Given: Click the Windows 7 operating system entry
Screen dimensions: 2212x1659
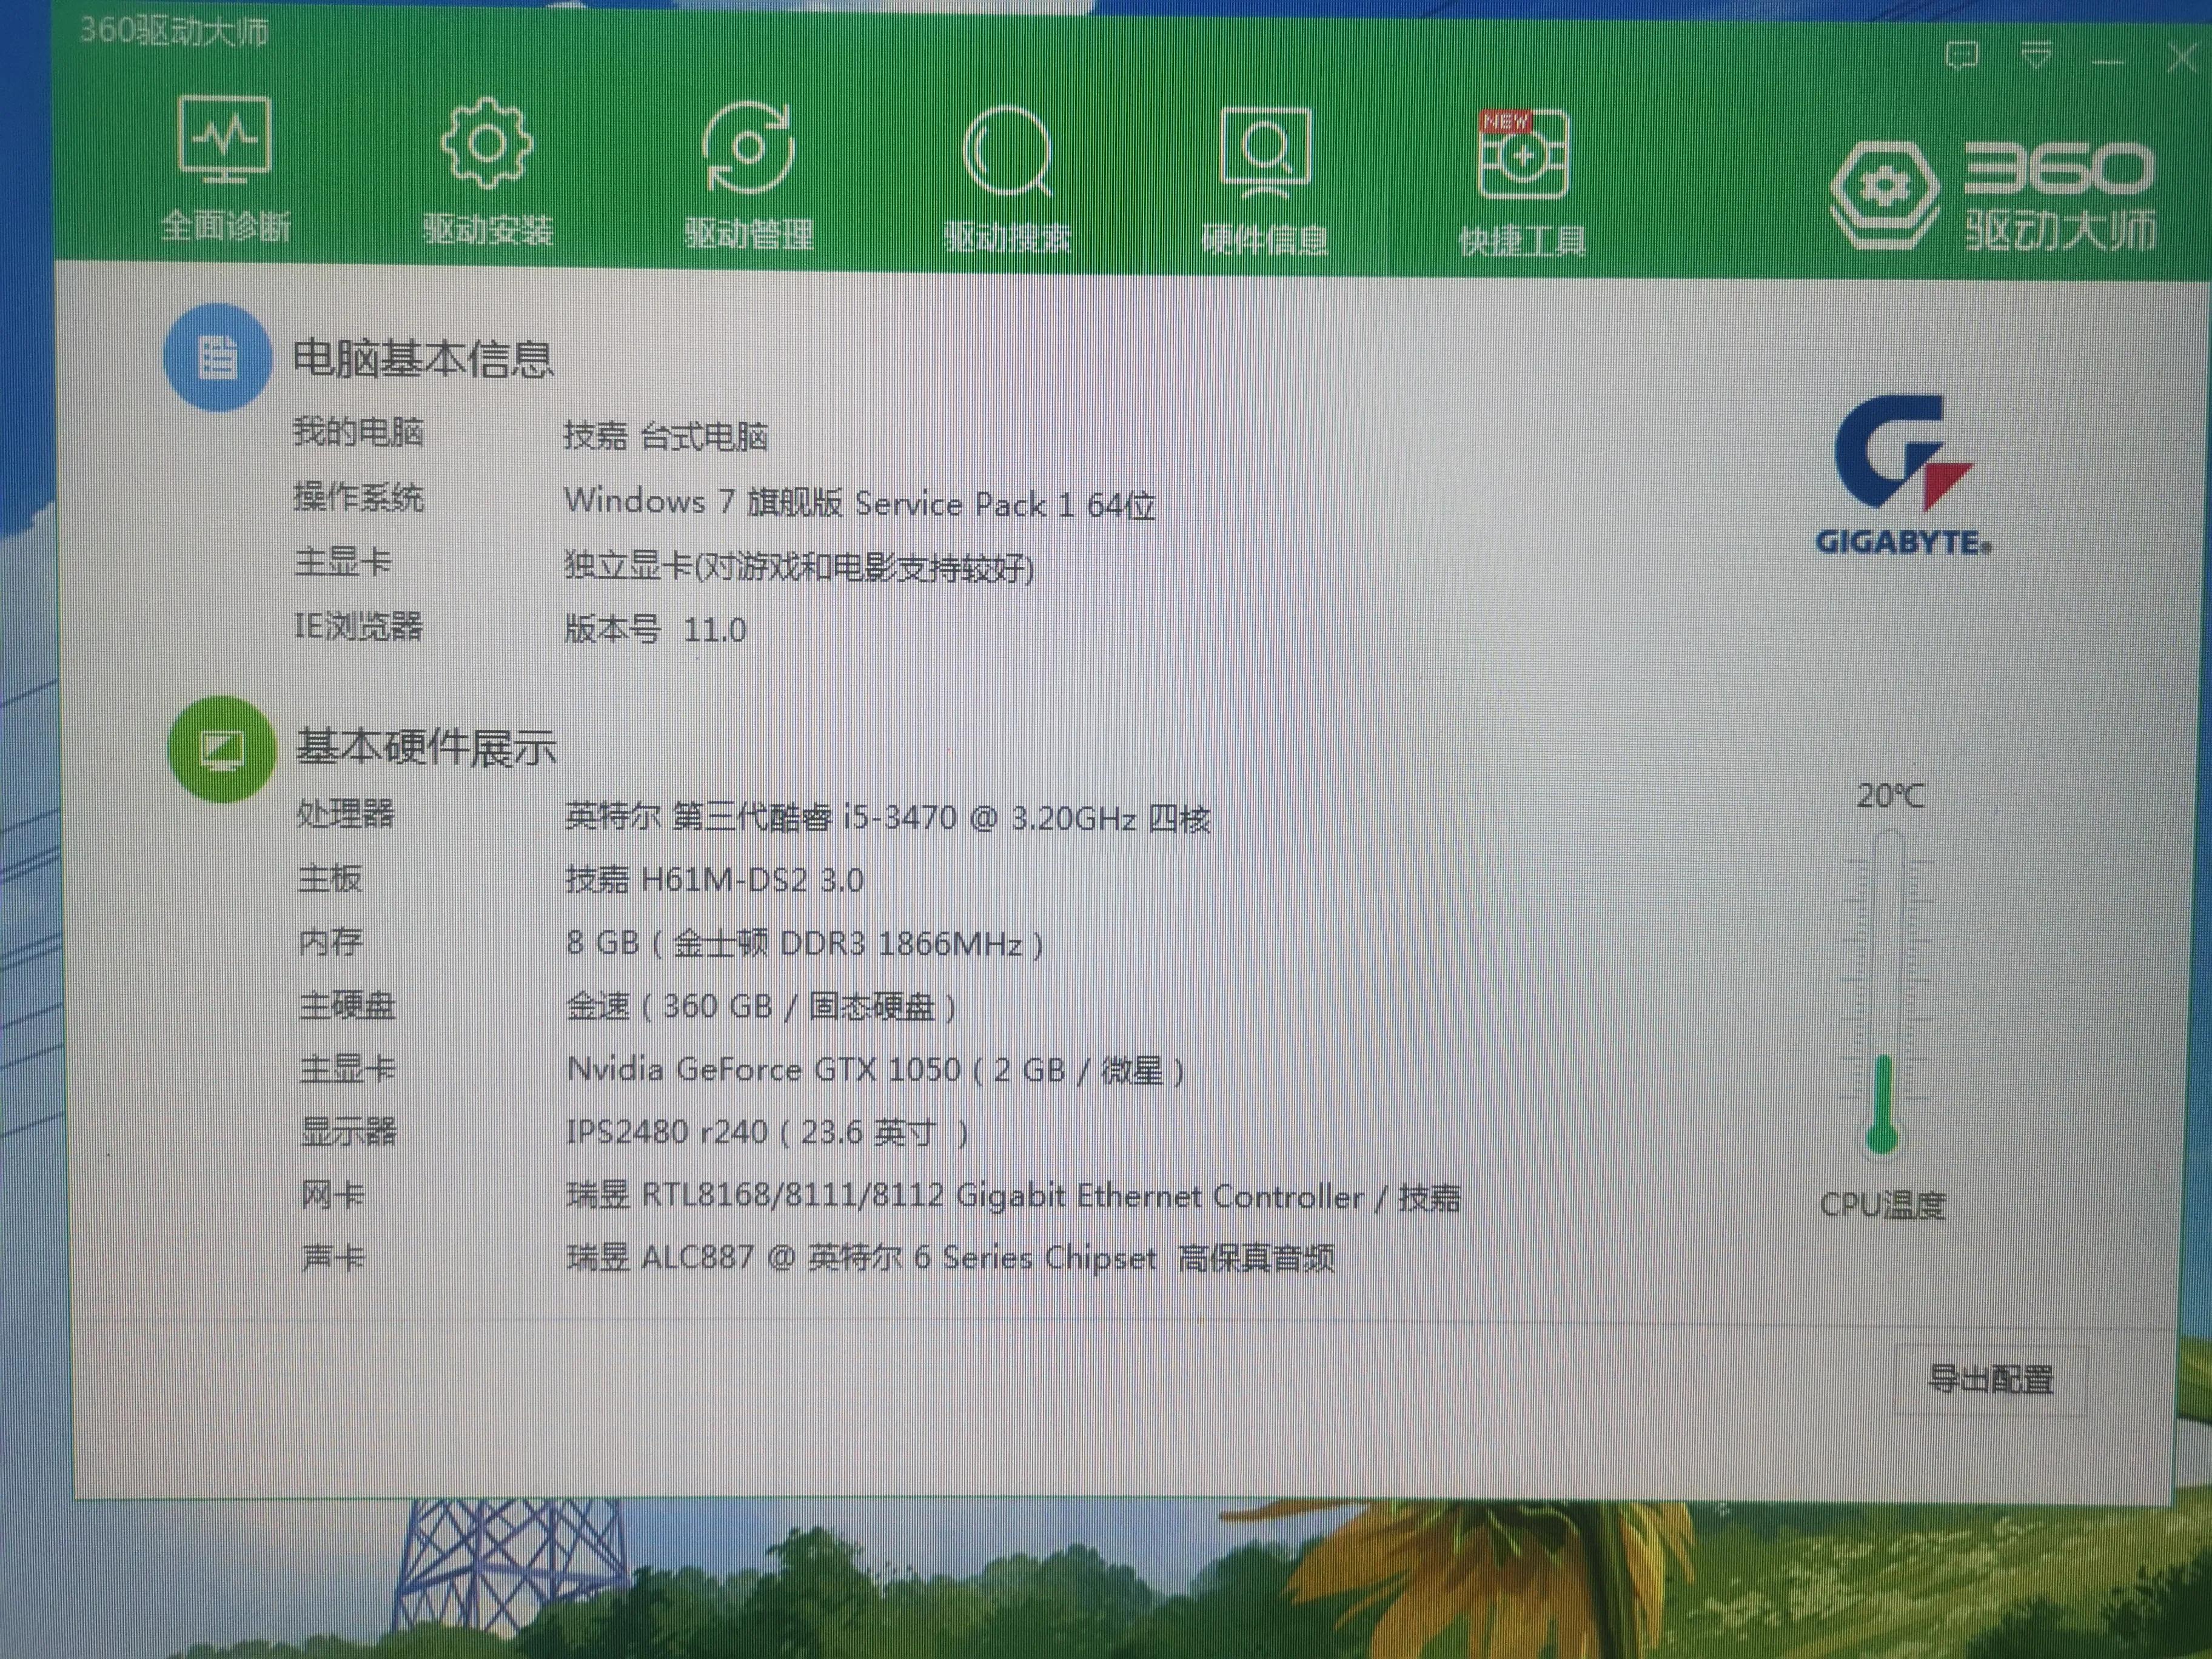Looking at the screenshot, I should point(860,502).
